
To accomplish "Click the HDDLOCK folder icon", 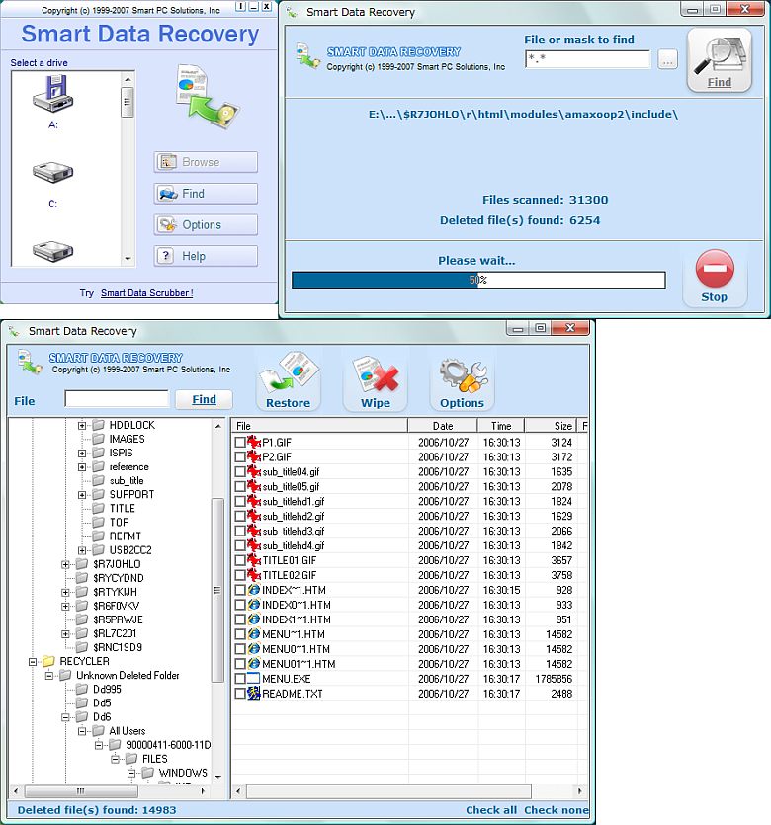I will click(99, 425).
